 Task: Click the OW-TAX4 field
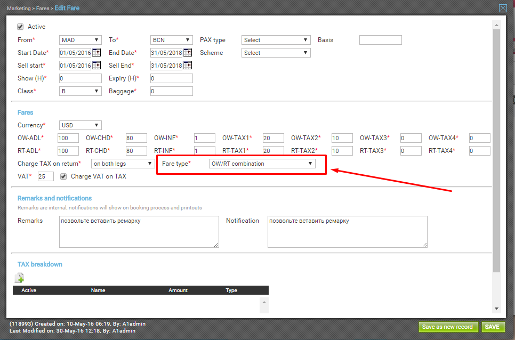coord(479,138)
